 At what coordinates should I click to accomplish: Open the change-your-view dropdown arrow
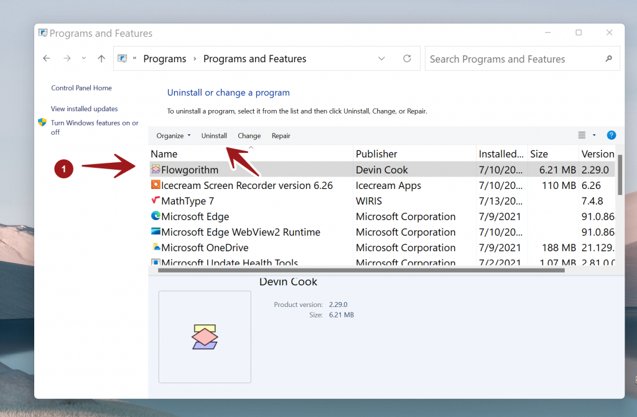(x=594, y=135)
